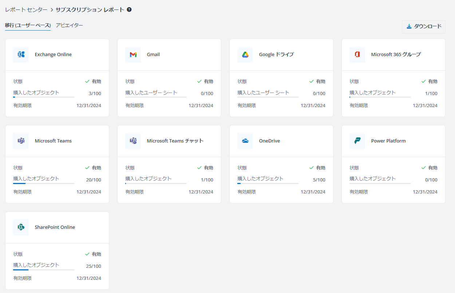The height and width of the screenshot is (293, 455).
Task: Click the green checkmark in Microsoft Teams card
Action: click(87, 168)
